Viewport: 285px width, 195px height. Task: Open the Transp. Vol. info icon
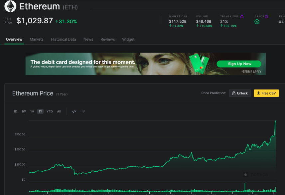coord(242,17)
